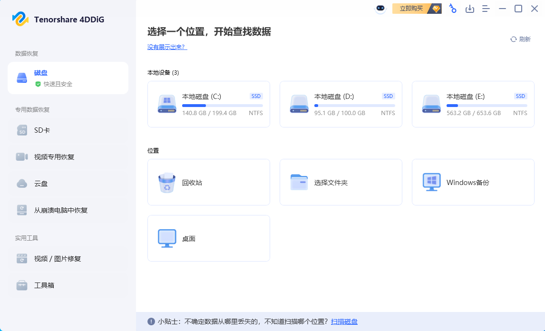This screenshot has height=331, width=545.
Task: Open 选择文件夹 to pick a folder
Action: (341, 182)
